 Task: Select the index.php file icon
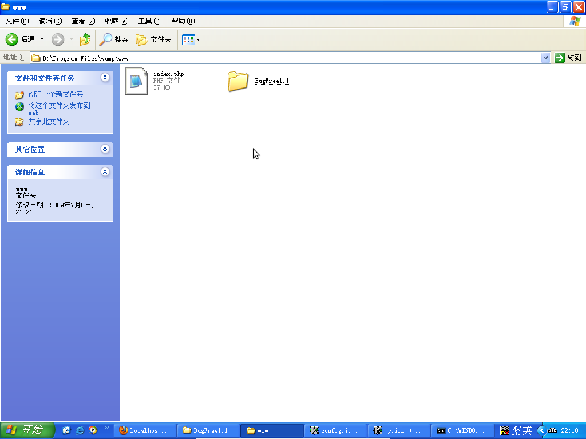click(136, 81)
